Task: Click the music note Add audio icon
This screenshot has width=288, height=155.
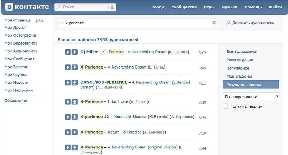Action: click(x=228, y=23)
